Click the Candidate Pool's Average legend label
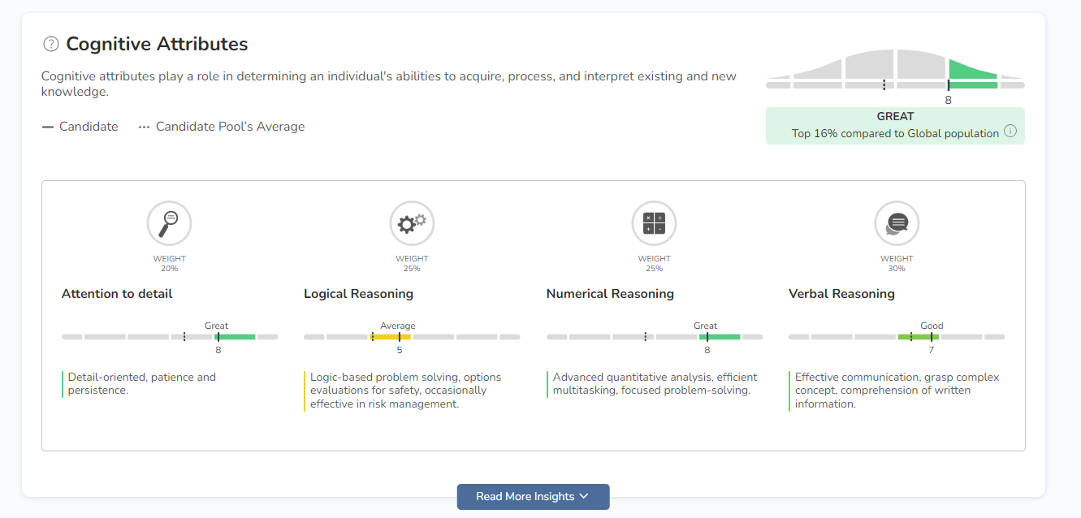 (230, 127)
